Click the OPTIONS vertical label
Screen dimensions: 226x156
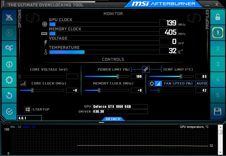point(20,19)
